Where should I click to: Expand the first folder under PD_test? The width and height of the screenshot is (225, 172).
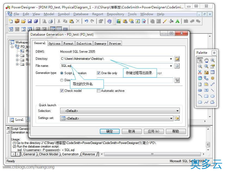pos(17,55)
